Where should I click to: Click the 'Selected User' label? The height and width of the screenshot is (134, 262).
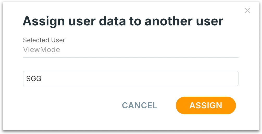44,40
